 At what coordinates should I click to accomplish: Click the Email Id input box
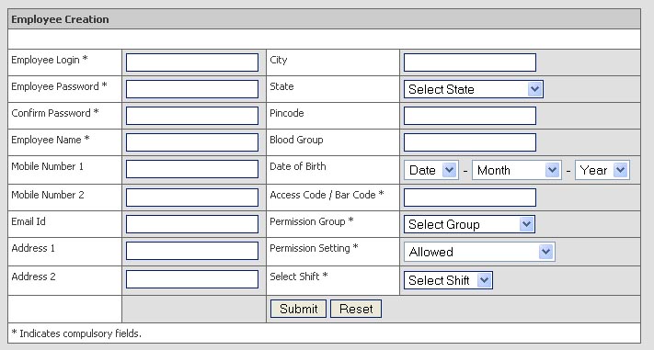pos(192,224)
